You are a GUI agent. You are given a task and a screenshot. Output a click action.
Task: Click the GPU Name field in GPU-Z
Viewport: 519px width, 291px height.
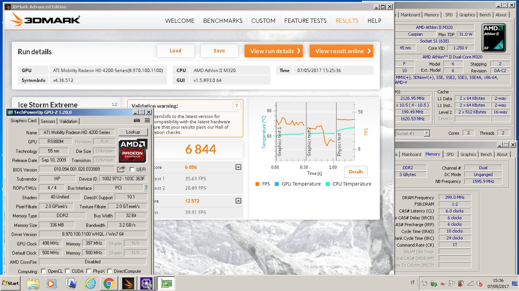[x=76, y=132]
